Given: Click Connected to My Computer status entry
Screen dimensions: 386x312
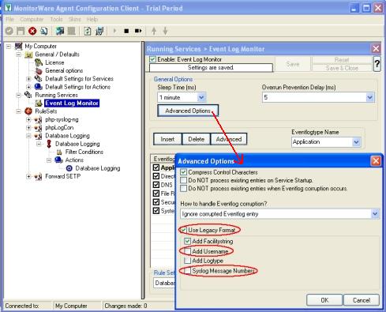Looking at the screenshot, I should 71,306.
